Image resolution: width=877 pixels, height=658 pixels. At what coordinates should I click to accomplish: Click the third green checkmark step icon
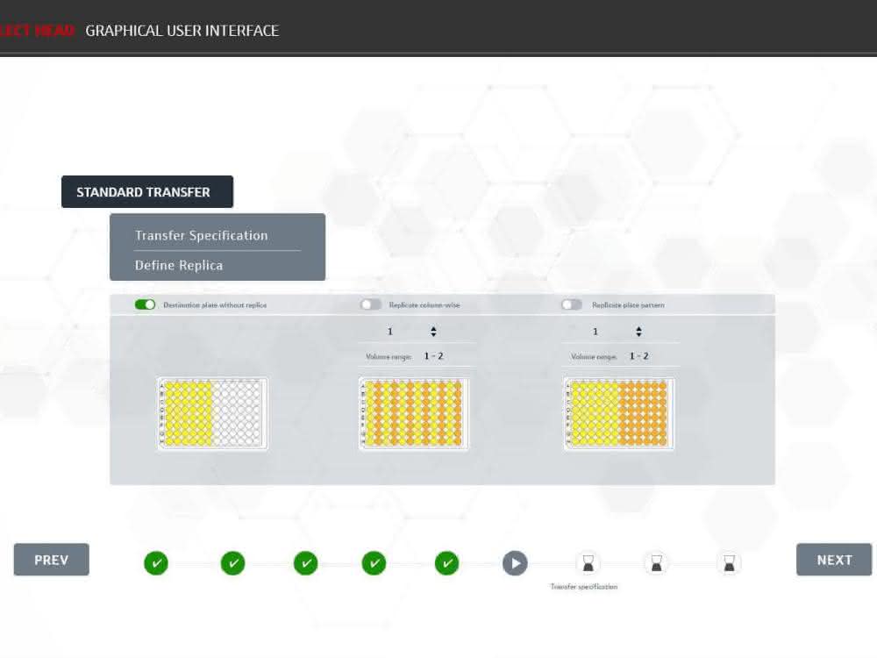(305, 563)
